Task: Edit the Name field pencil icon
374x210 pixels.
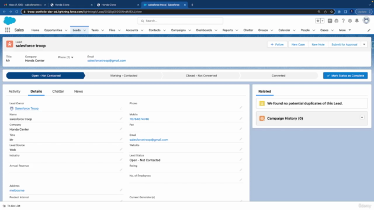Action: pyautogui.click(x=121, y=118)
